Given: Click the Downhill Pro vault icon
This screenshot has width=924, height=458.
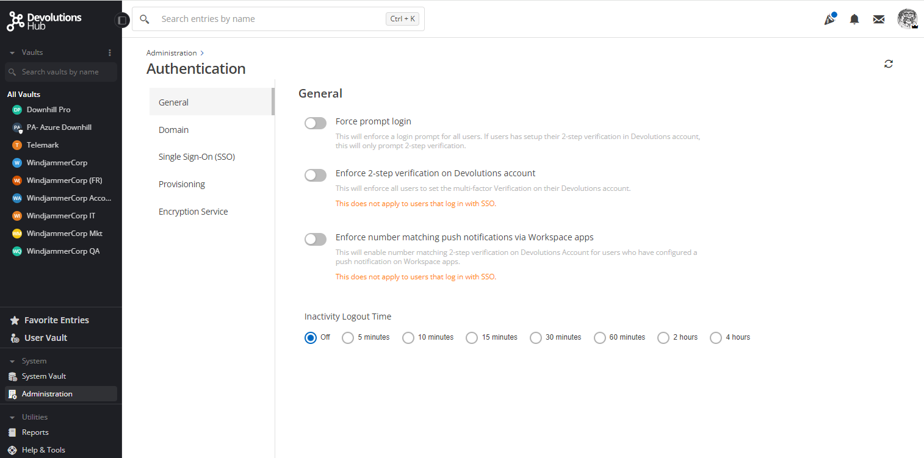Looking at the screenshot, I should coord(17,110).
